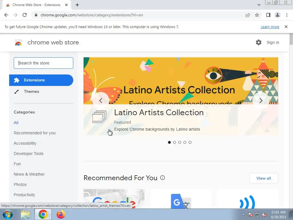Open the taskbar clock and date
293x220 pixels.
pos(278,215)
